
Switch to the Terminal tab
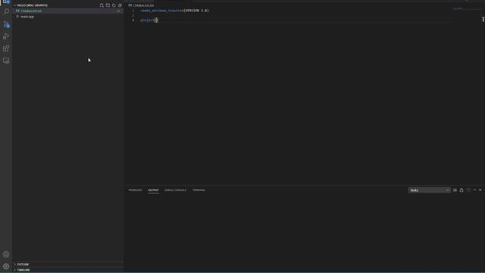(x=199, y=190)
